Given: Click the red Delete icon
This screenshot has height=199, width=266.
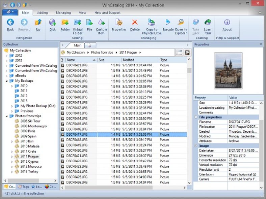Looking at the screenshot, I should coord(135,23).
